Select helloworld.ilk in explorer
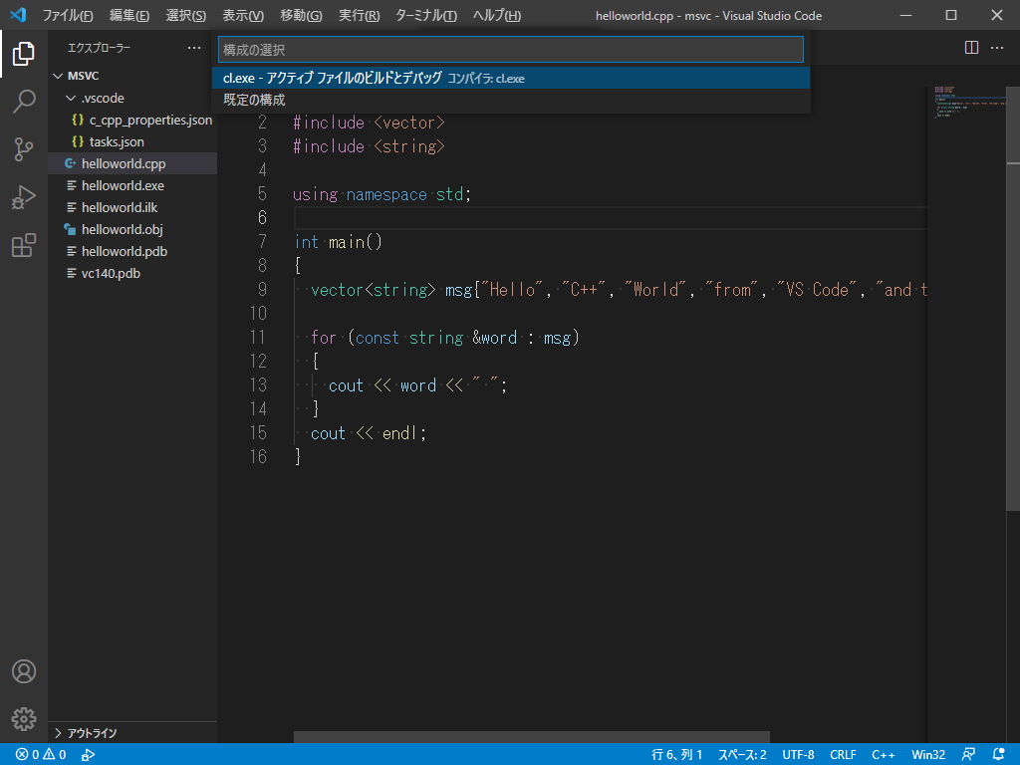 pos(133,207)
